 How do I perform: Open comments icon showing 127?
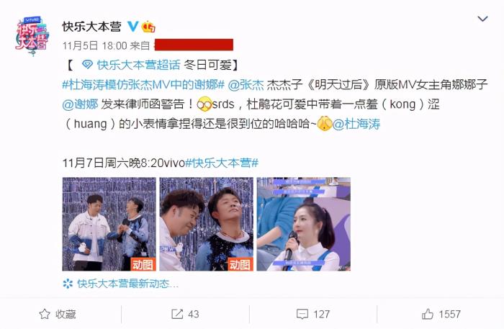[x=313, y=314]
